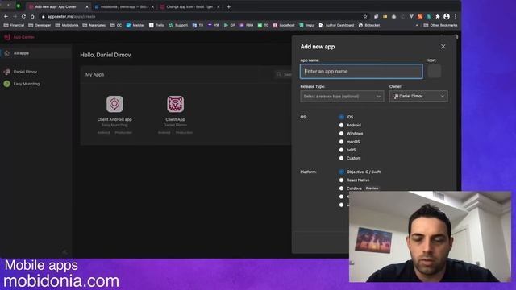
Task: Close the Add new app panel
Action: (443, 47)
